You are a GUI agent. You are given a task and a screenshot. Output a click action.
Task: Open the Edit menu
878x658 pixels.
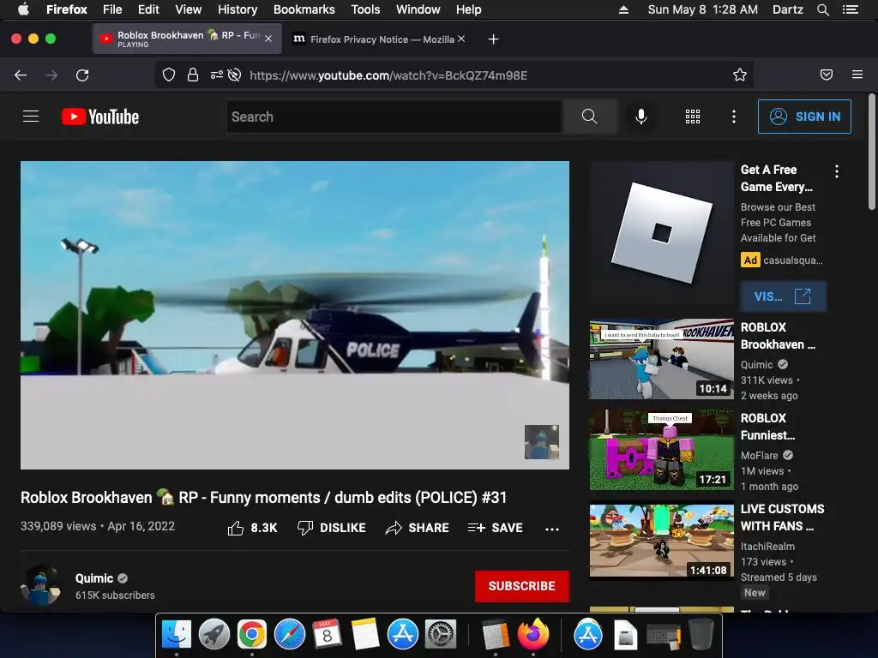click(x=148, y=9)
